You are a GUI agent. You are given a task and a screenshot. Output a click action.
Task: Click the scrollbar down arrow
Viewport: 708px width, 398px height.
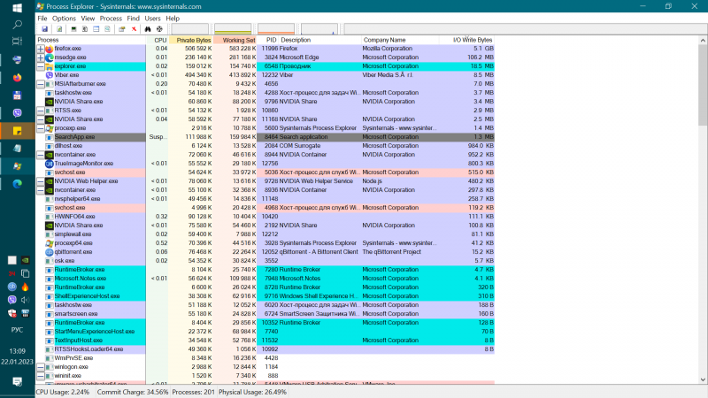tap(703, 380)
